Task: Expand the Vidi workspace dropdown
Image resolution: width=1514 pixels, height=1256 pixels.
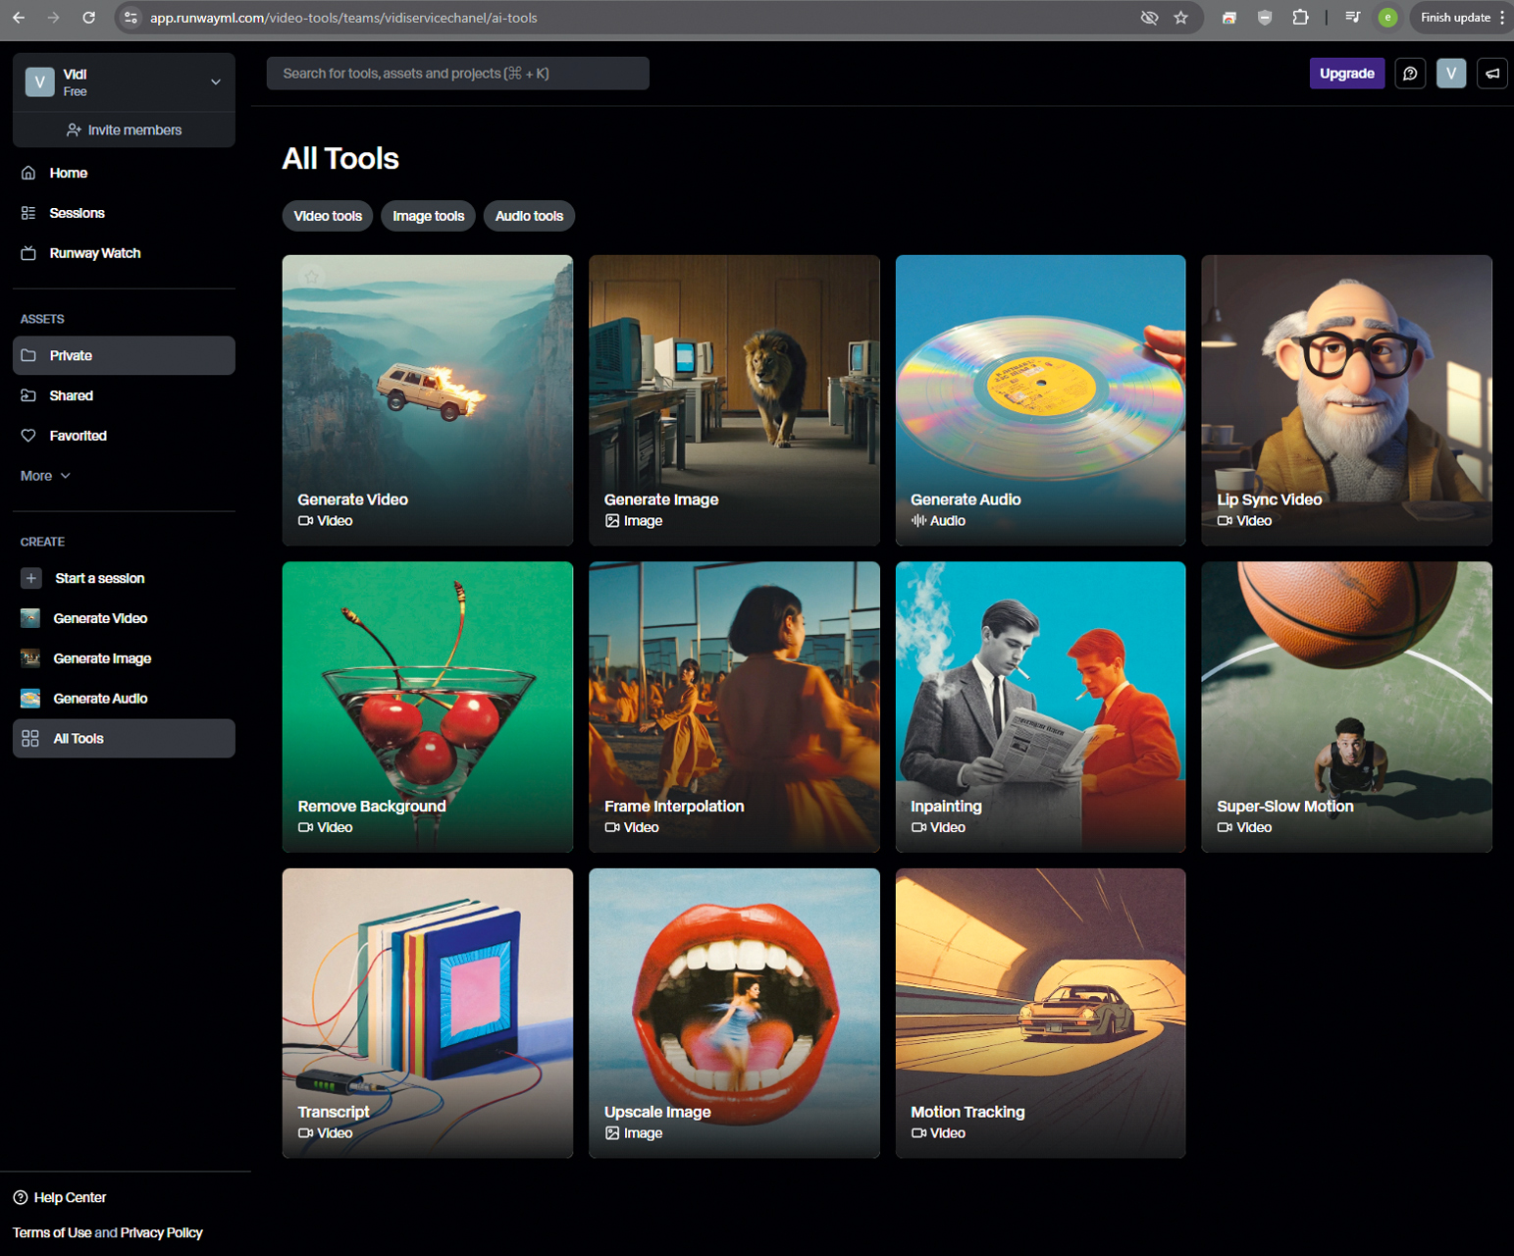Action: click(x=216, y=81)
